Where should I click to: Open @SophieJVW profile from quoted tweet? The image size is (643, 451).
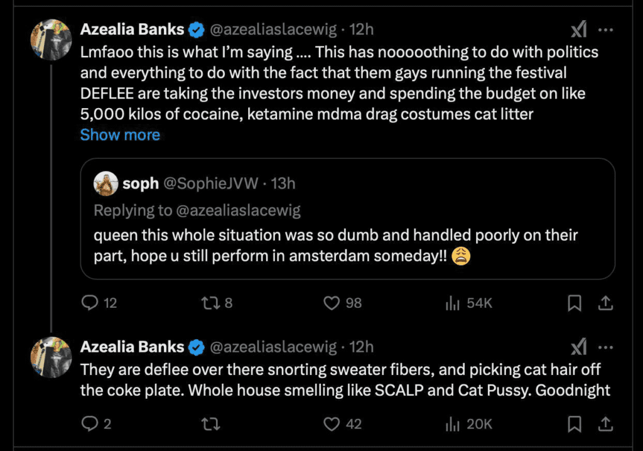(211, 183)
